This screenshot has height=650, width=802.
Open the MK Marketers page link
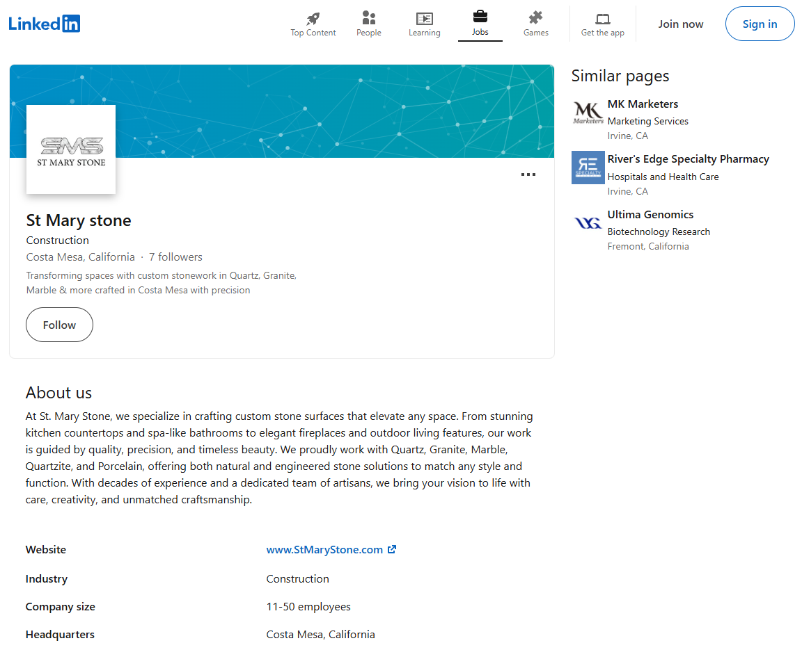point(643,104)
